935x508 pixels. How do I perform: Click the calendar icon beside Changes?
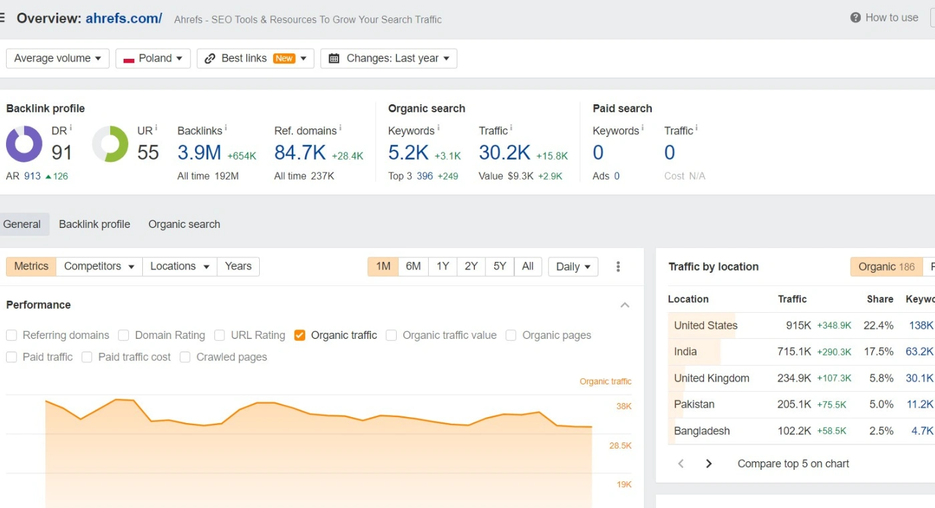tap(334, 59)
